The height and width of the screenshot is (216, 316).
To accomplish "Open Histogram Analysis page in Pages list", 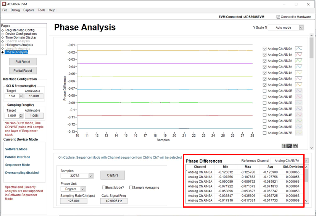I will pos(19,45).
